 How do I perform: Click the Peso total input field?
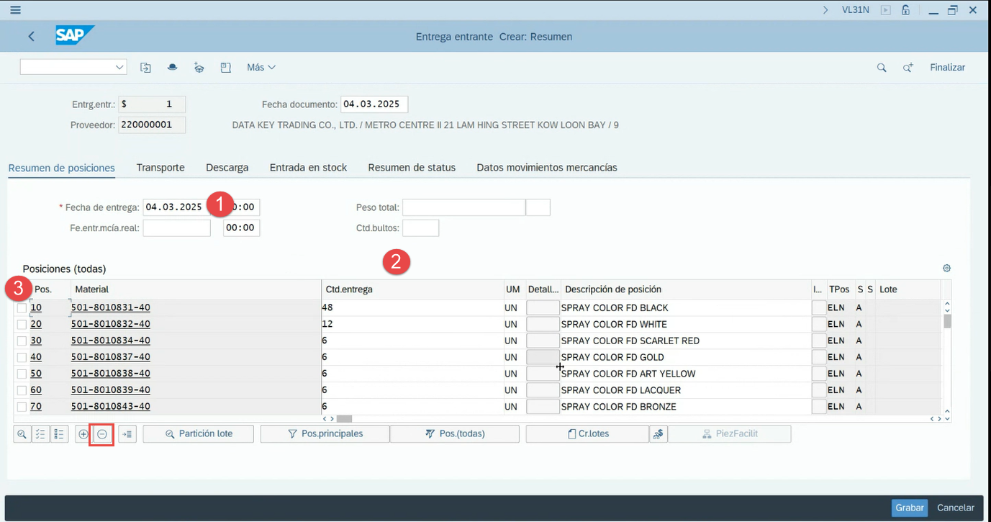point(463,208)
